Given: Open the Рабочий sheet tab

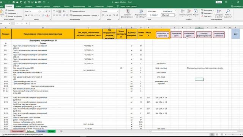Looking at the screenshot, I should point(30,131).
